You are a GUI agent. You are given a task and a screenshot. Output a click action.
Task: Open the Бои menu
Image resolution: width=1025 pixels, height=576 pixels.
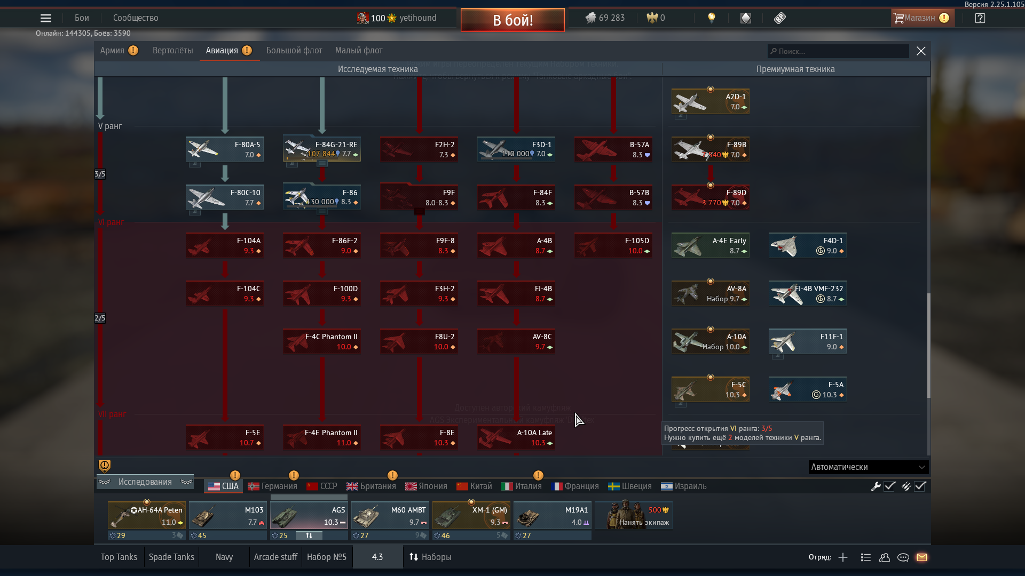tap(82, 18)
